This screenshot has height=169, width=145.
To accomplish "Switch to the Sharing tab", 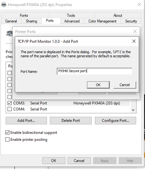I will (x=31, y=21).
